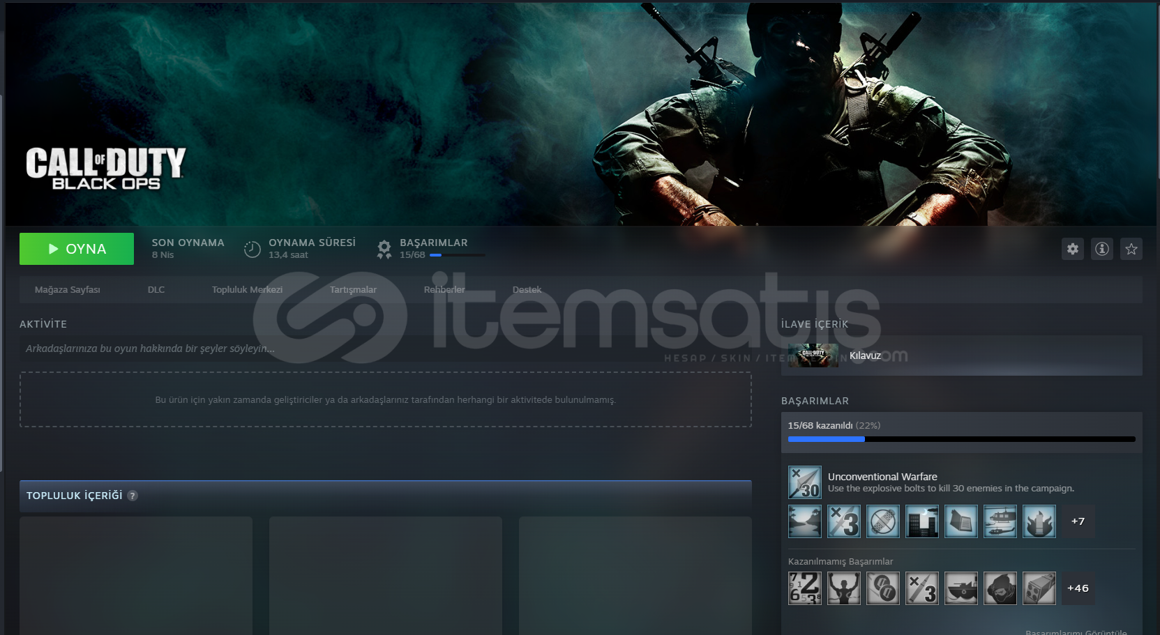Screen dimensions: 1160x635
Task: Click the document folder achievement icon
Action: 961,521
